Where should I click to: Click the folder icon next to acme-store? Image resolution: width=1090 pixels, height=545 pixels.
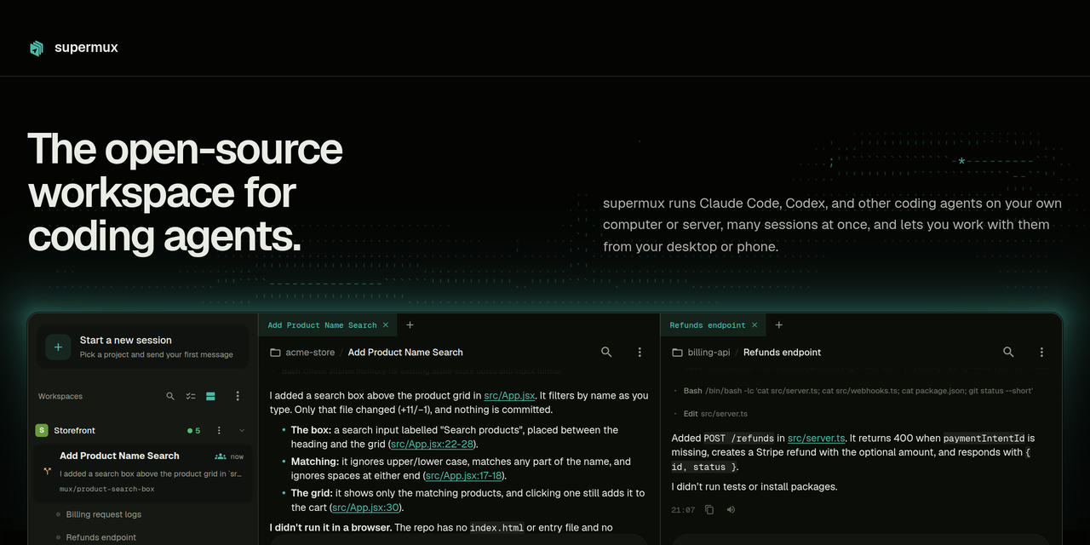tap(276, 353)
